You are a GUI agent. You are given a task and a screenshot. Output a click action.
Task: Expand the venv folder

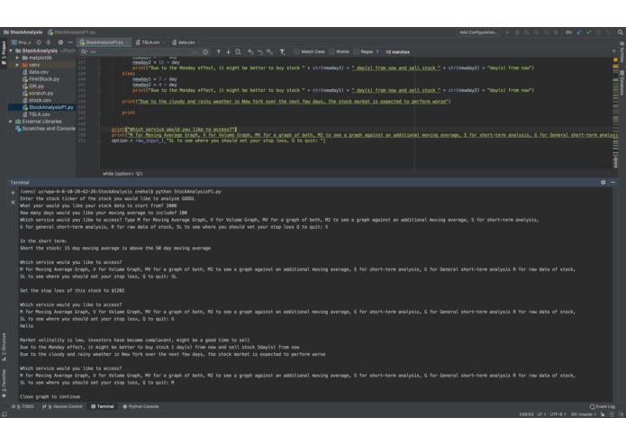17,65
